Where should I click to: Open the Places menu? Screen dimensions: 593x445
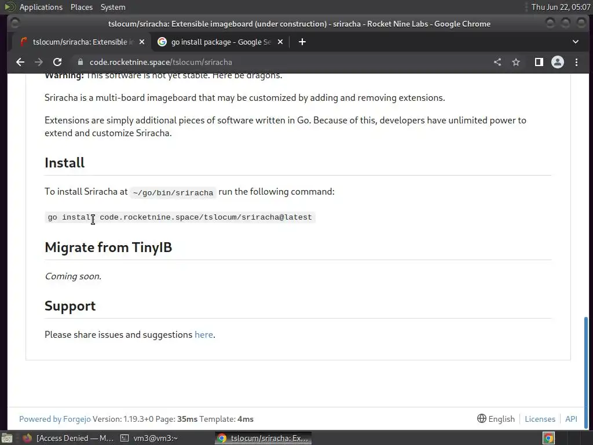tap(82, 7)
